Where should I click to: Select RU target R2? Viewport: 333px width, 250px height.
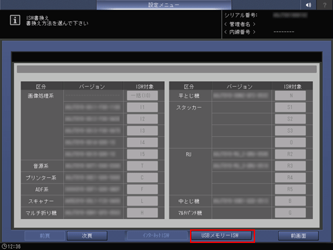pyautogui.click(x=290, y=154)
